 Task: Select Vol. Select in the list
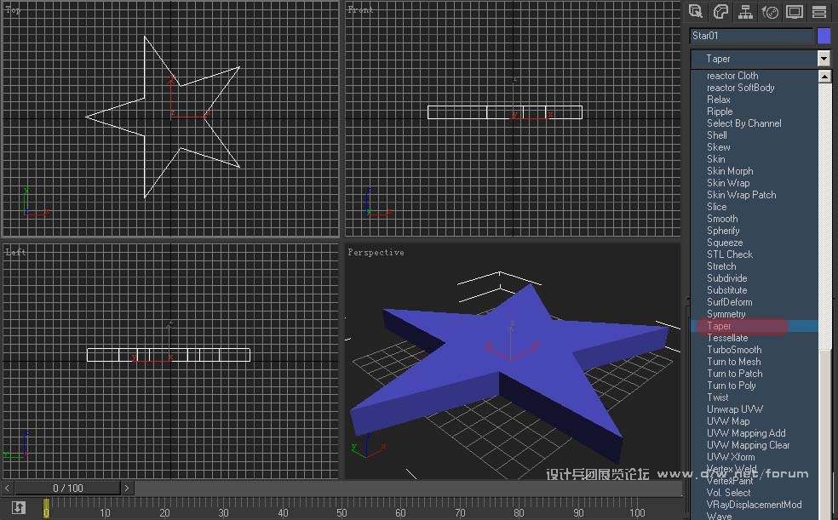pos(728,493)
